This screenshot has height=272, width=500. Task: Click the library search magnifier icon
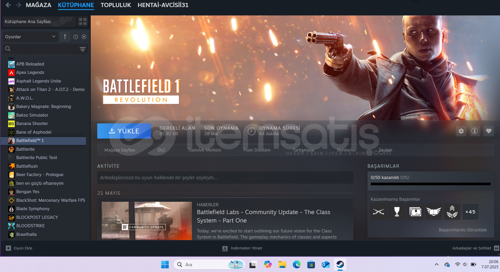click(8, 49)
